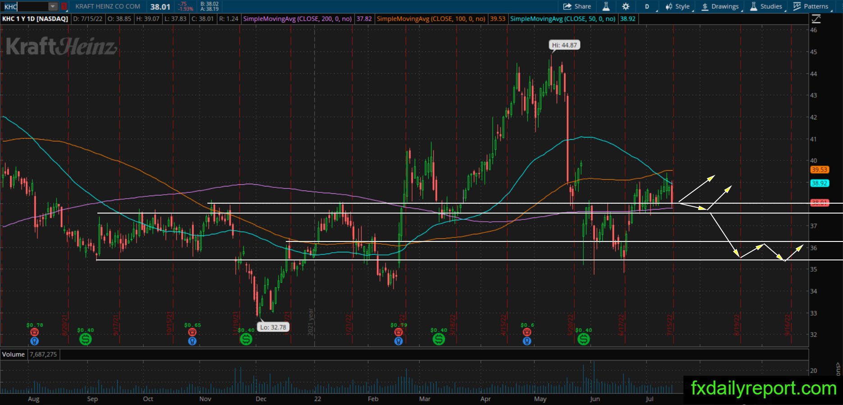
Task: Click the green dividend icon in late May
Action: tap(583, 339)
